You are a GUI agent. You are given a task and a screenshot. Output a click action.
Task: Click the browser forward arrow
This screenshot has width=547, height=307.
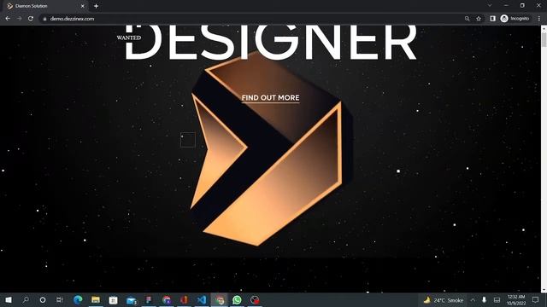(x=19, y=19)
